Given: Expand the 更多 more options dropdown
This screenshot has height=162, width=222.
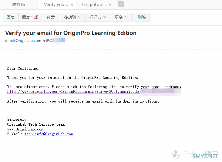Looking at the screenshot, I should coord(122,17).
